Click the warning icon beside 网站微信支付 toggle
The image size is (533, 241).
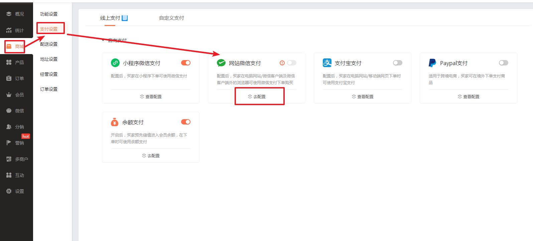[282, 63]
